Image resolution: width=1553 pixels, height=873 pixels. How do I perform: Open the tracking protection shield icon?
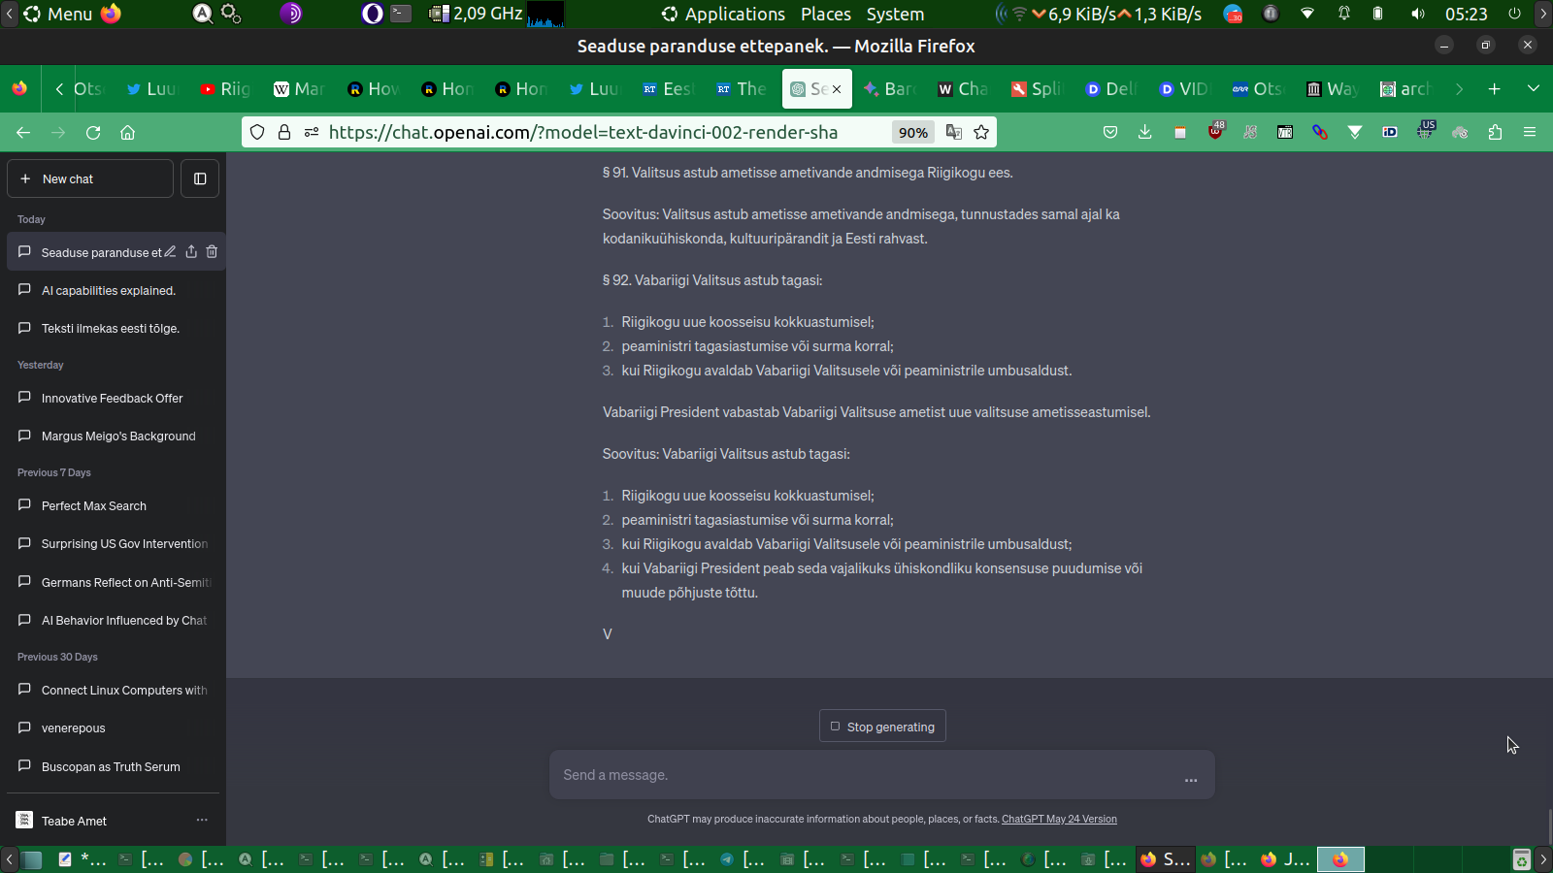pos(257,132)
